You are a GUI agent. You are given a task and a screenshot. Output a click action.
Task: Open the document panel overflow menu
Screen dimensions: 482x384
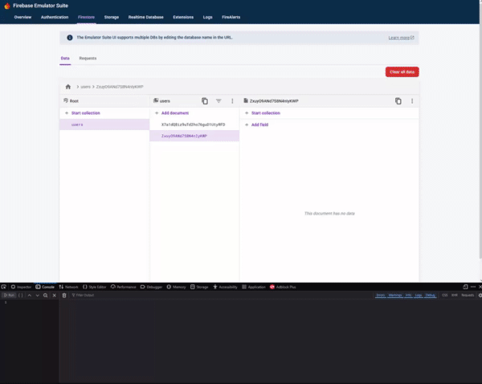412,101
